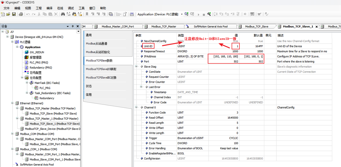
Task: Click the Start play triangle icon
Action: click(x=198, y=14)
